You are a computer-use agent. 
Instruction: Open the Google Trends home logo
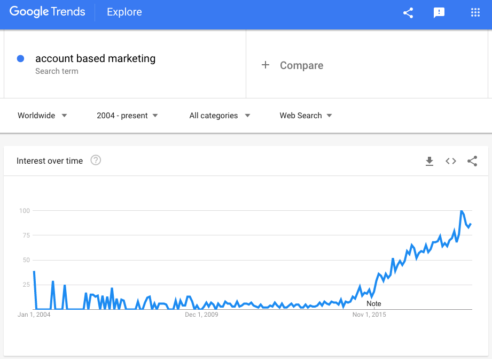pos(48,12)
